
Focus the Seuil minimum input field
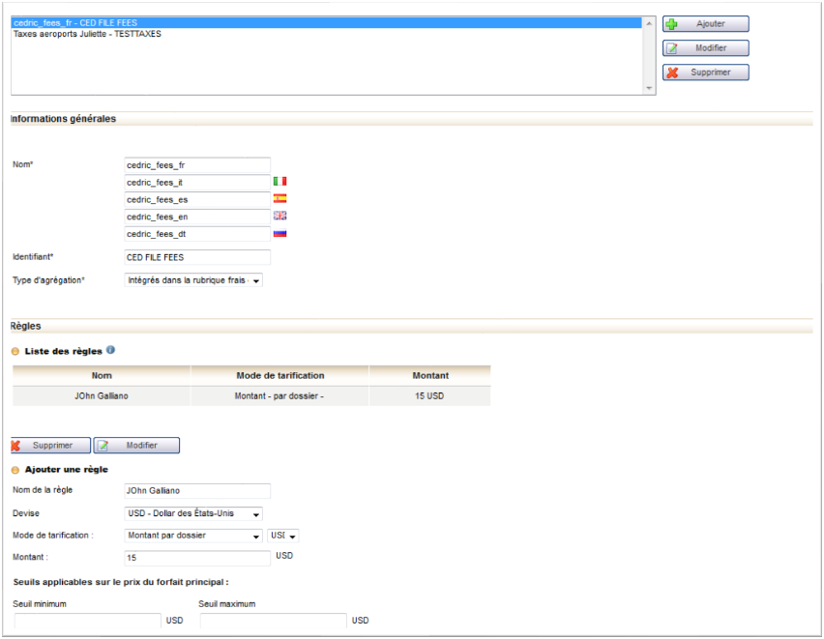87,621
